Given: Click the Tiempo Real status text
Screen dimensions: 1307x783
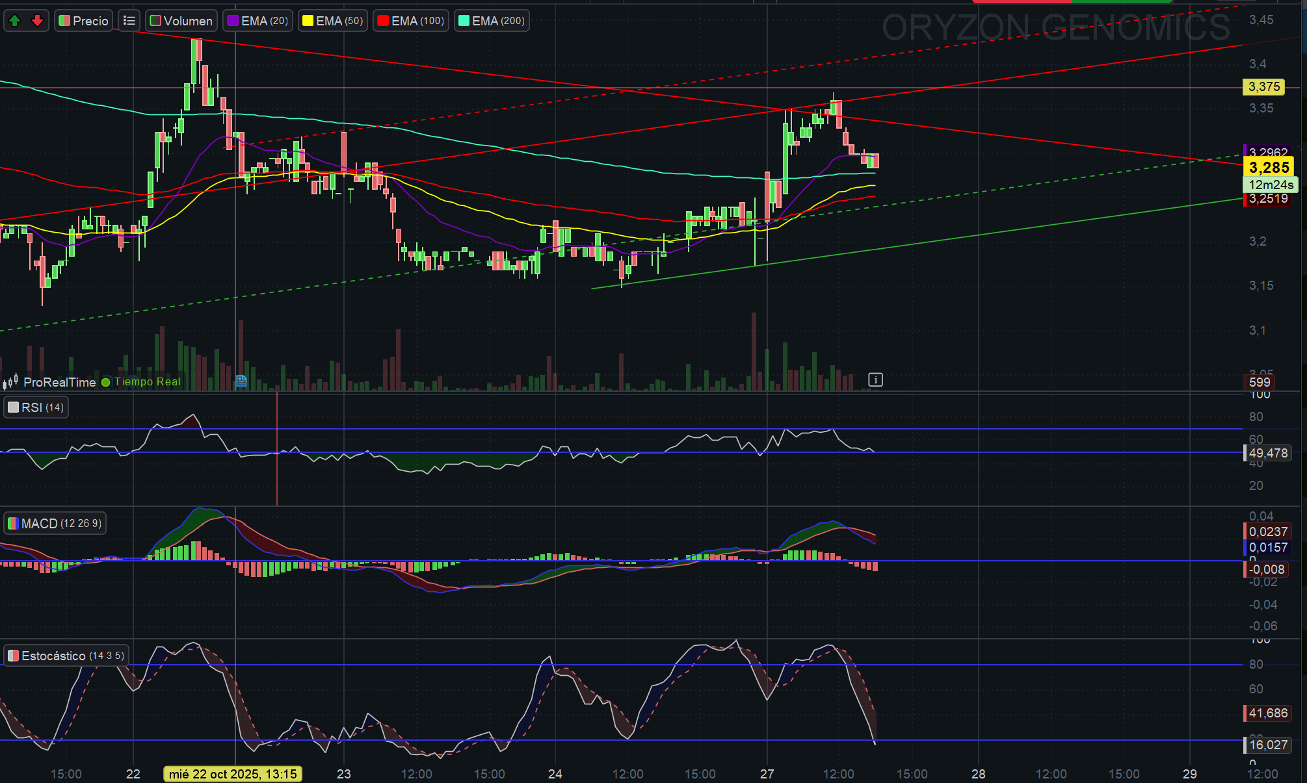Looking at the screenshot, I should tap(148, 382).
